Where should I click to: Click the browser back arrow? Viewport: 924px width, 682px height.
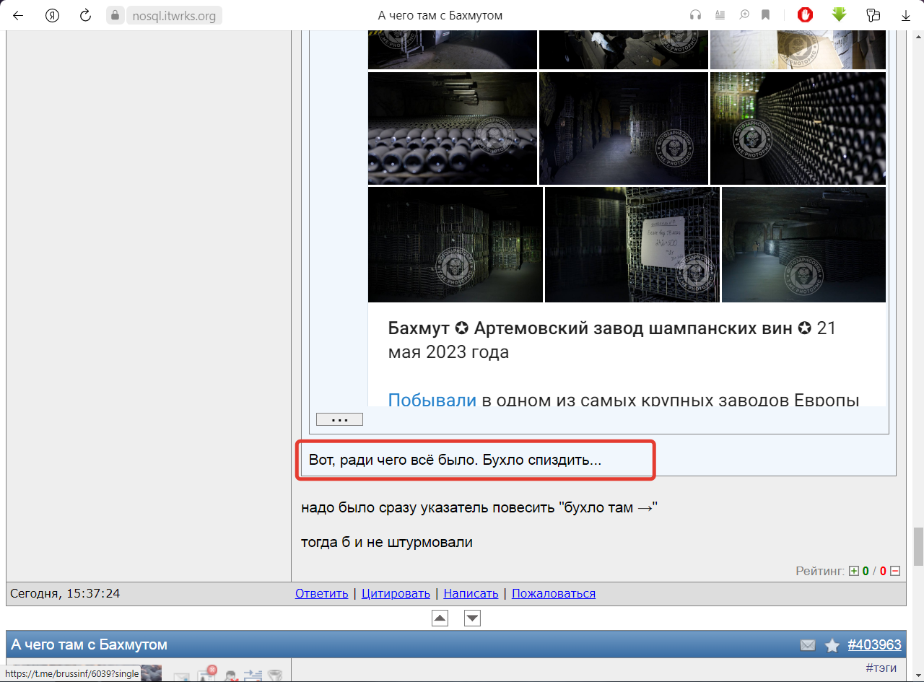tap(18, 15)
